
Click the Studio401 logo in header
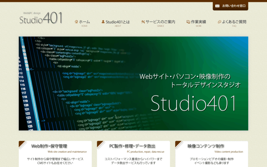[x=41, y=18]
